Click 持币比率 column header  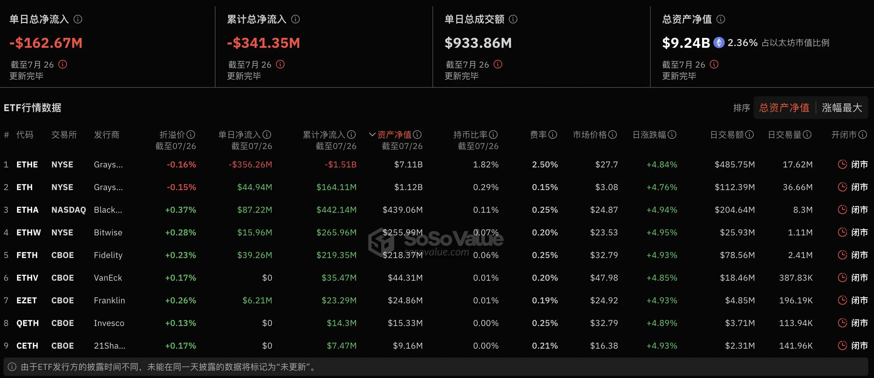(x=471, y=134)
